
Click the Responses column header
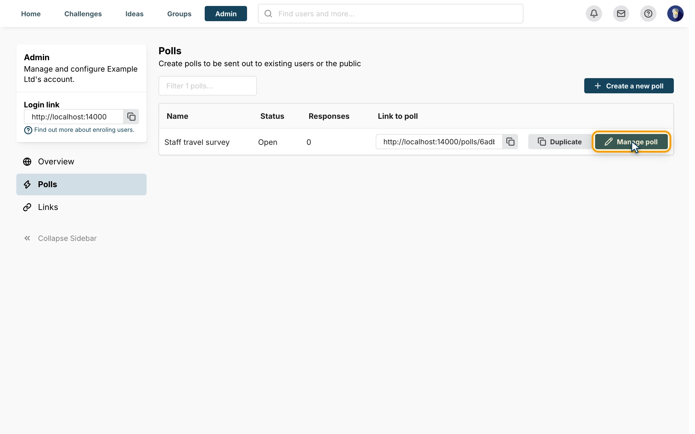point(329,116)
